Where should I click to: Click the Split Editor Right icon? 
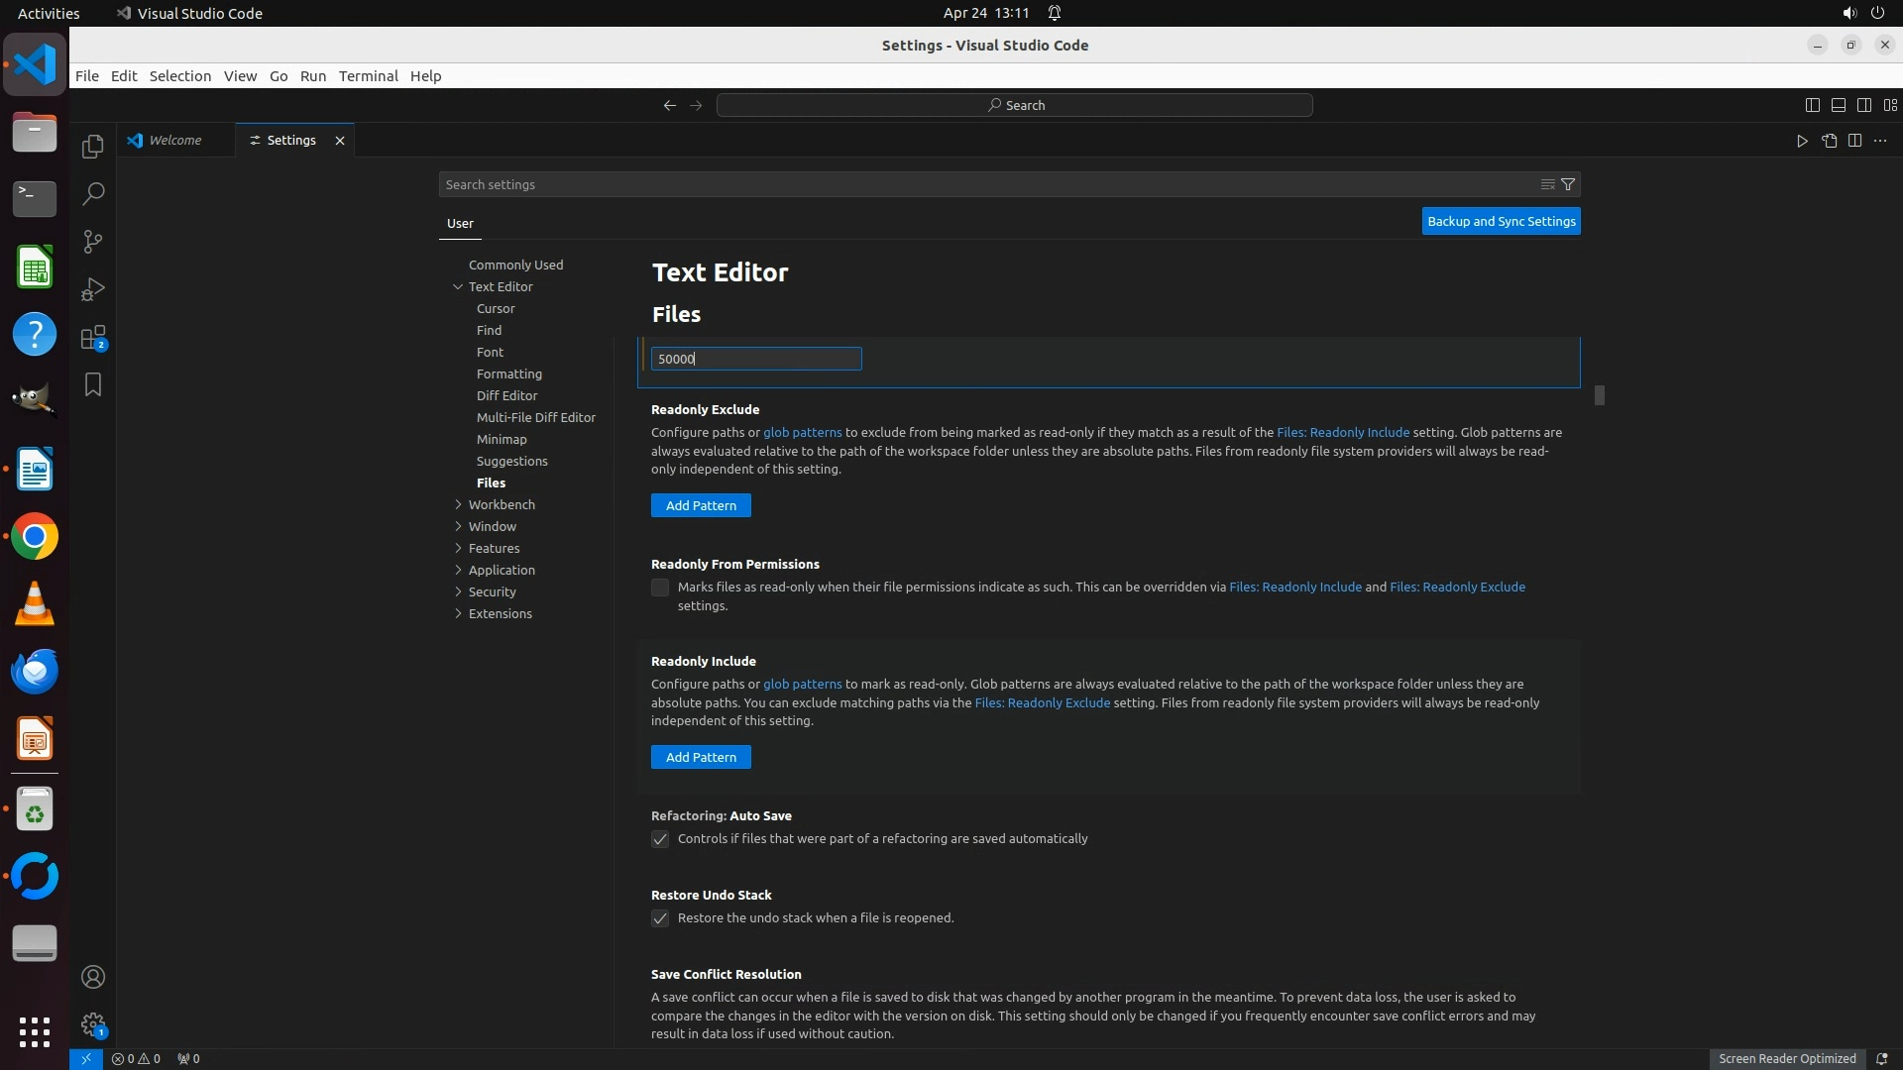pos(1854,141)
